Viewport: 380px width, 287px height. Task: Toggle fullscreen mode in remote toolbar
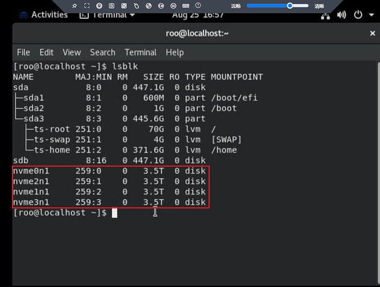coord(87,6)
